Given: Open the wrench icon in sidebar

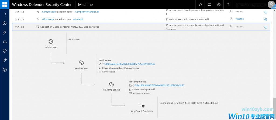Looking at the screenshot, I should 5,60.
